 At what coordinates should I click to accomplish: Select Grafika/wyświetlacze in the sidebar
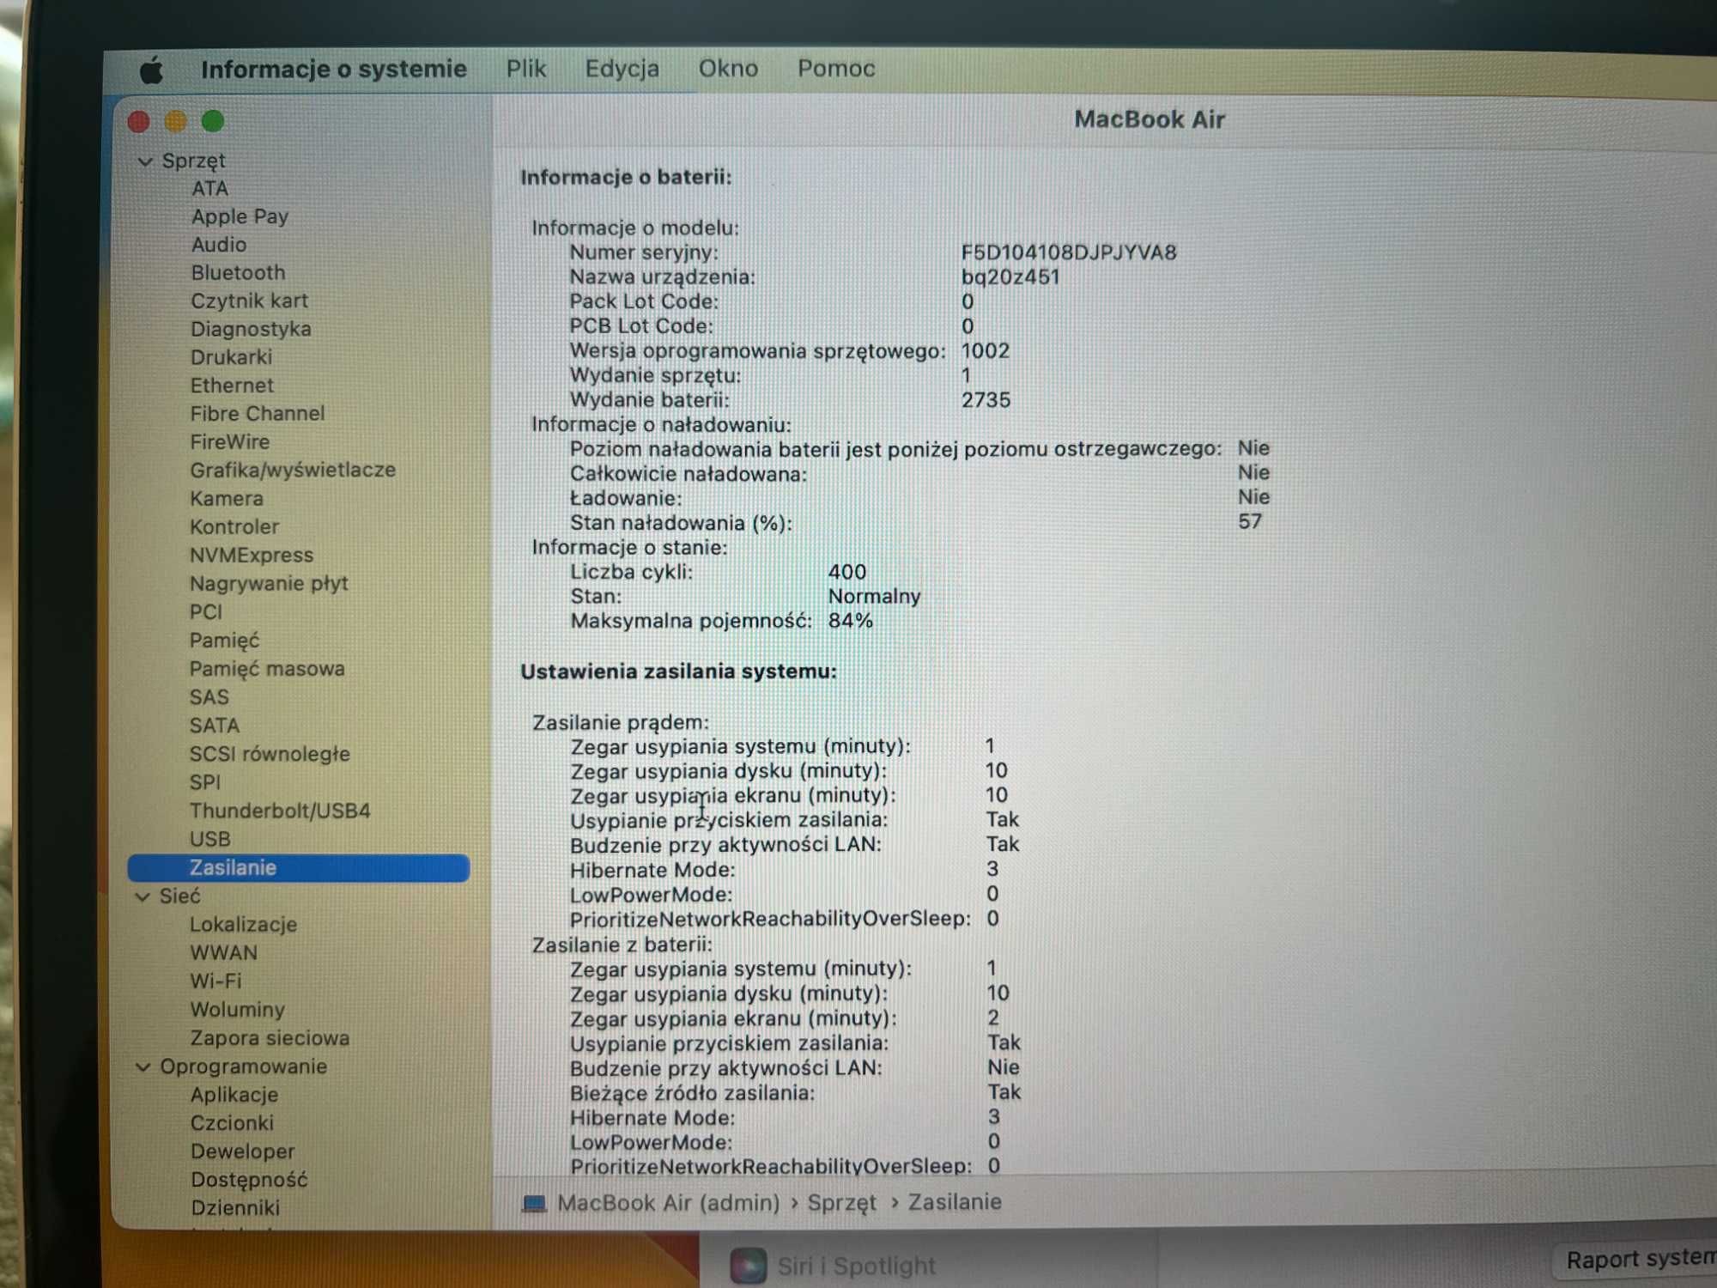(293, 471)
